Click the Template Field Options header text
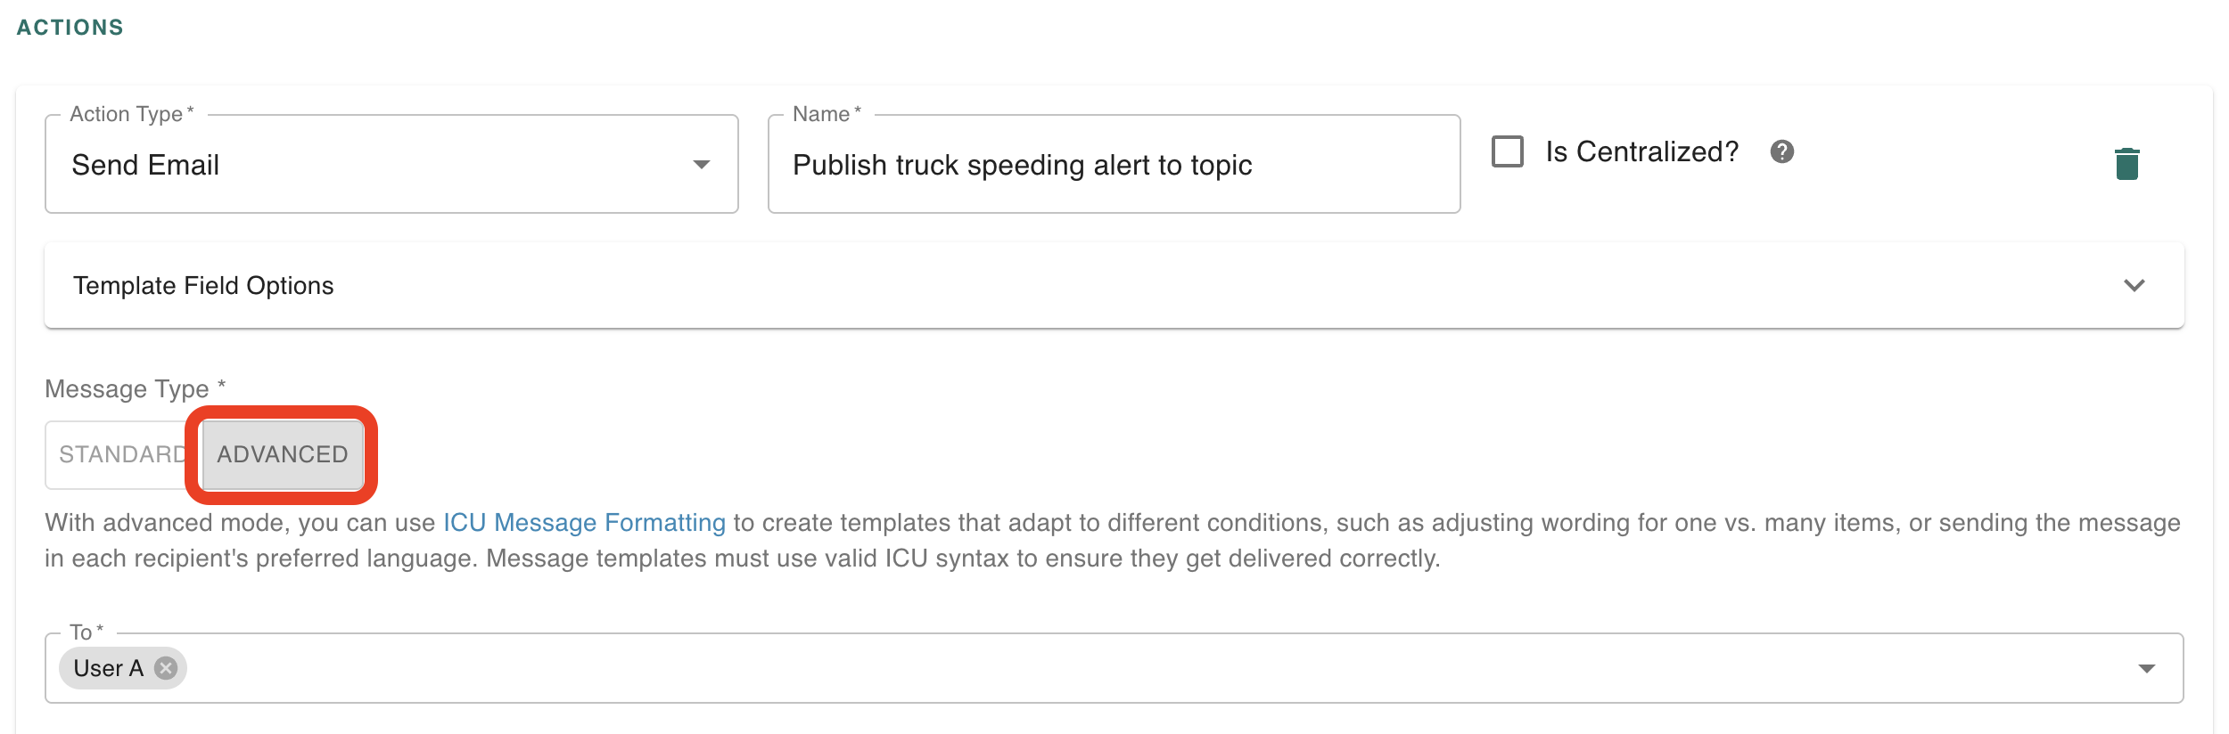The width and height of the screenshot is (2229, 734). tap(203, 286)
